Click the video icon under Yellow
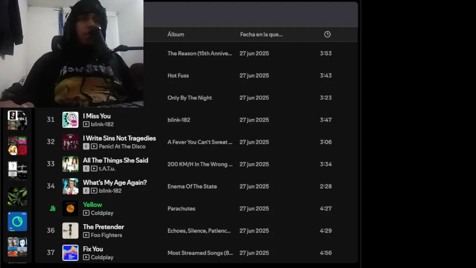The image size is (476, 268). [86, 213]
